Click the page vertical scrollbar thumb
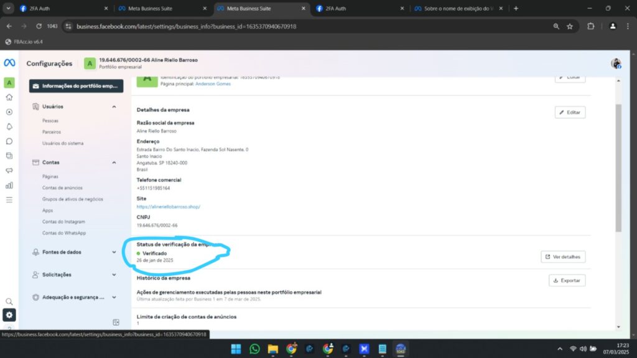This screenshot has width=637, height=358. [x=618, y=167]
